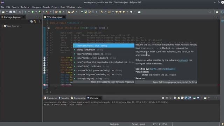Open the New file dropdown arrow
224x126 pixels.
[x=7, y=12]
